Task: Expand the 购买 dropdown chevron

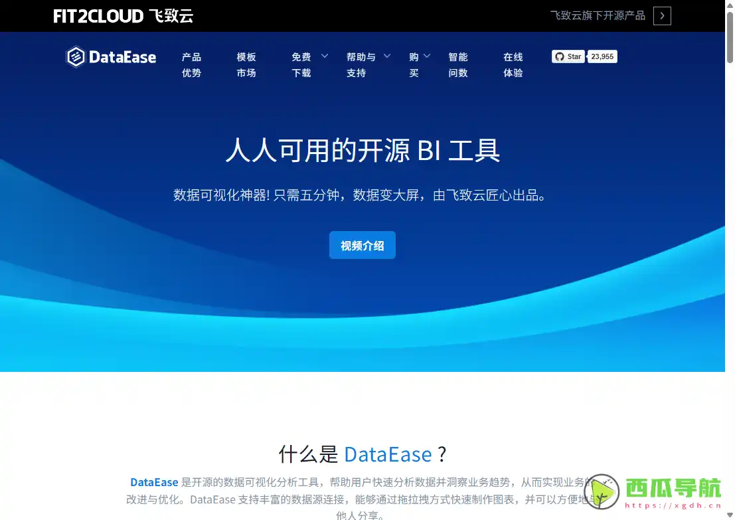Action: pyautogui.click(x=427, y=56)
